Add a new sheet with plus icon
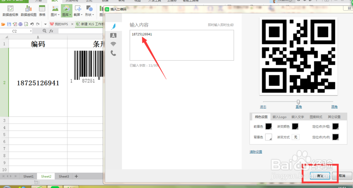353x188 pixels. coord(76,176)
